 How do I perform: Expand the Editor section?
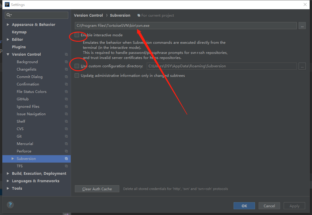point(8,39)
